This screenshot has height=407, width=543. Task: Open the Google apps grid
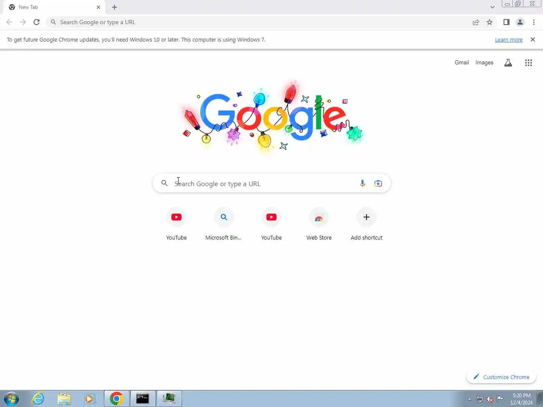[529, 63]
